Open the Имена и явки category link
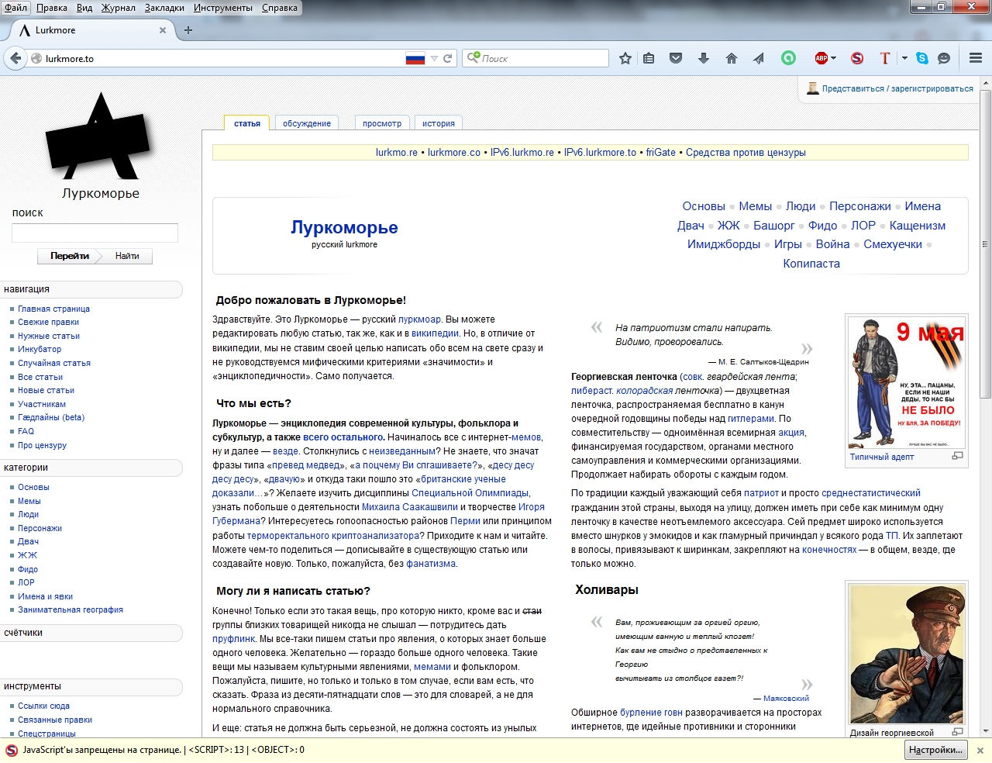Image resolution: width=992 pixels, height=763 pixels. tap(45, 596)
